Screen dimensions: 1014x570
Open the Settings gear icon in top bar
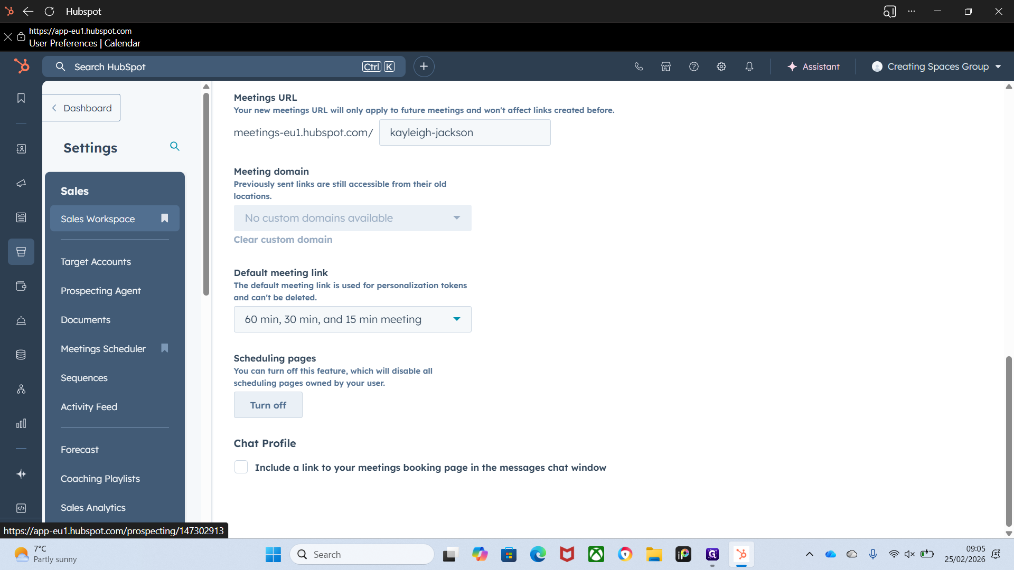click(721, 66)
